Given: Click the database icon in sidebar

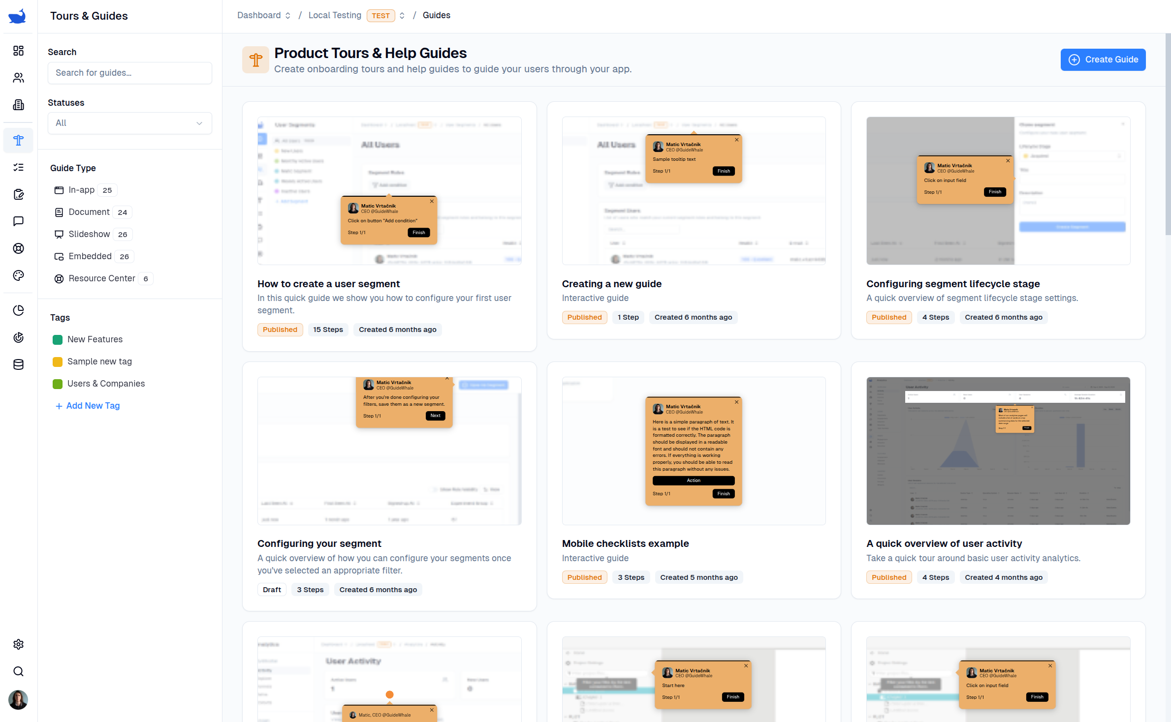Looking at the screenshot, I should 18,364.
